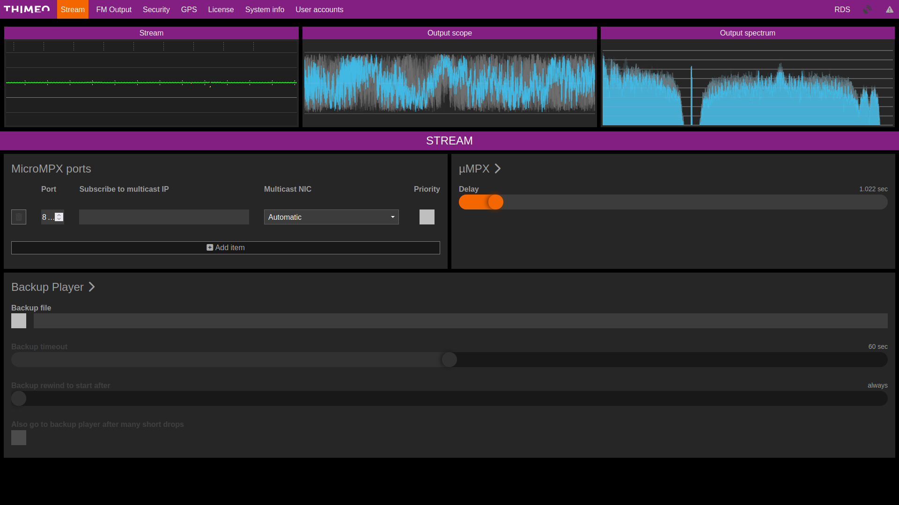Viewport: 899px width, 505px height.
Task: Open the GPS tab
Action: tap(189, 9)
